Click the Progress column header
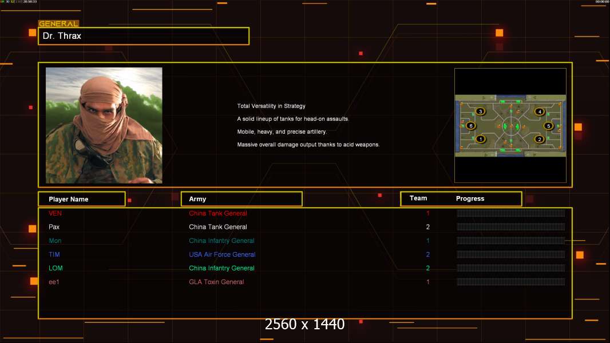Screen dimensions: 610x343 [x=470, y=198]
